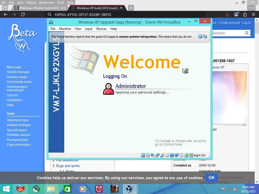Open browser Bookmarks menu
This screenshot has height=194, width=259.
coord(47,3)
